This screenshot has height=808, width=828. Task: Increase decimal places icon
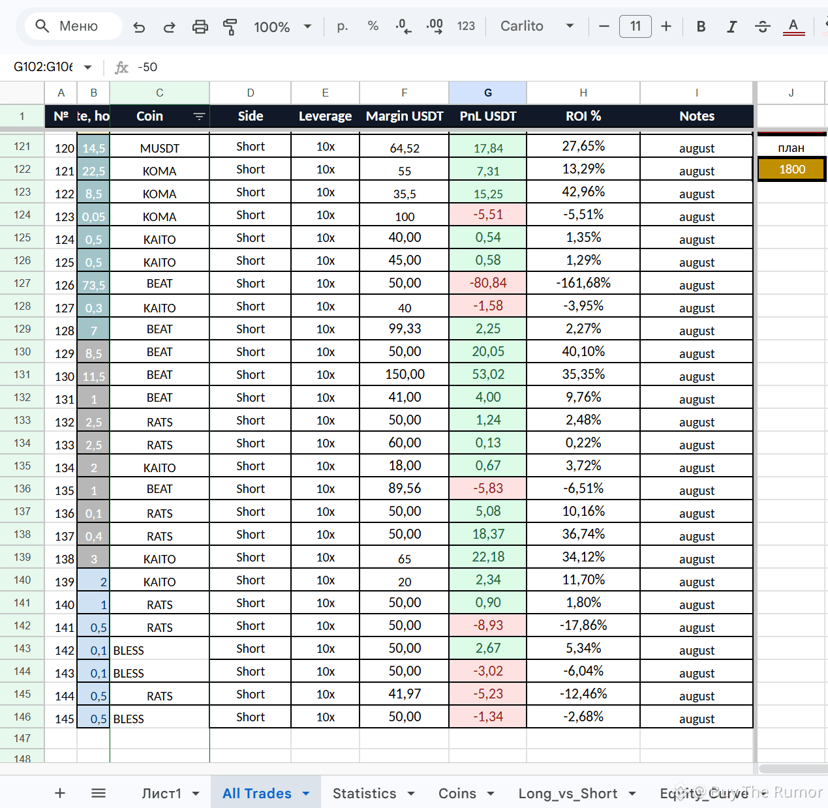pos(435,26)
